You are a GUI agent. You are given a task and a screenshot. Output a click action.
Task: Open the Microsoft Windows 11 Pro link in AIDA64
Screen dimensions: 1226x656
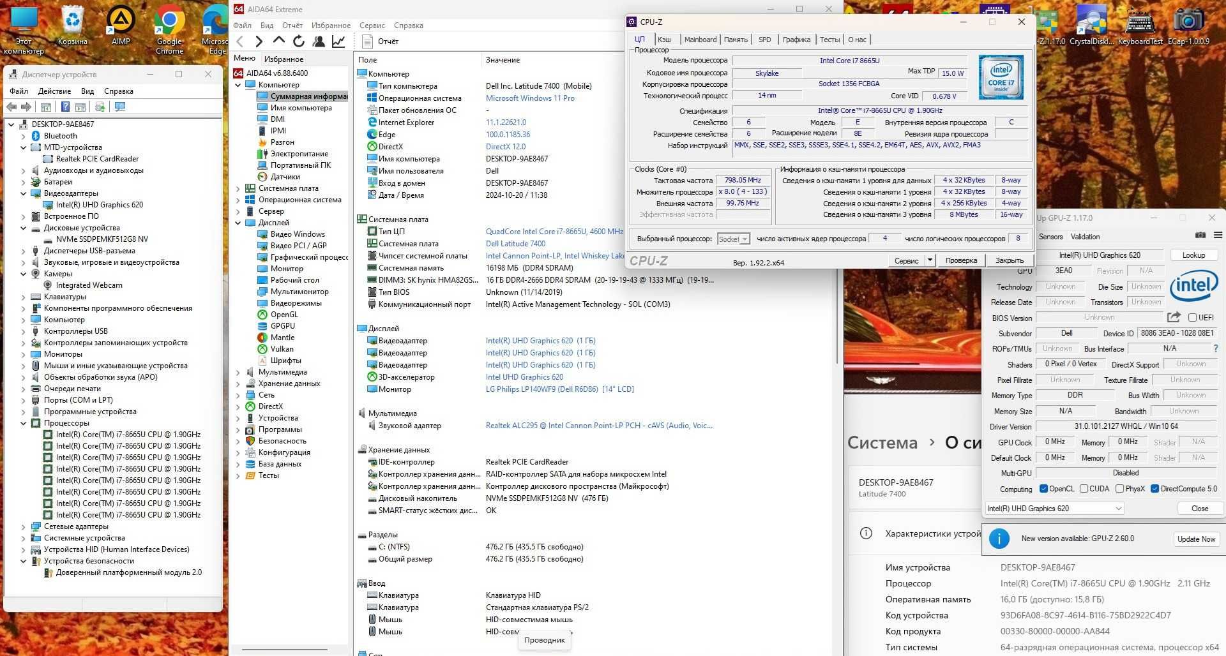(530, 98)
